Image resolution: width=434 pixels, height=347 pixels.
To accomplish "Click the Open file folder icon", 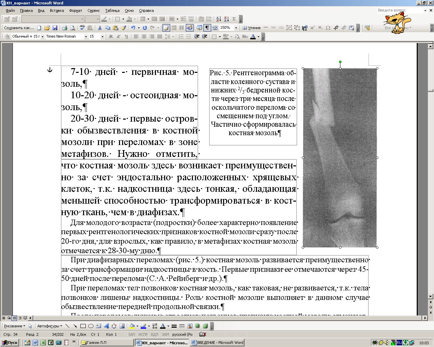I will coord(47,28).
